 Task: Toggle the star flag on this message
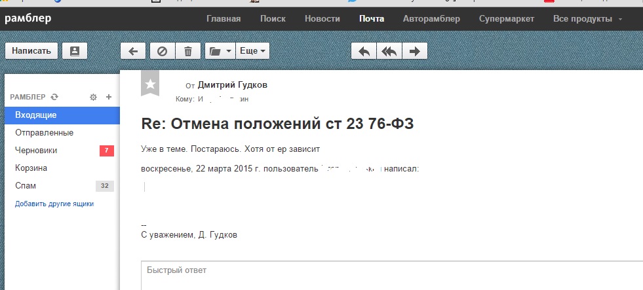click(x=151, y=84)
